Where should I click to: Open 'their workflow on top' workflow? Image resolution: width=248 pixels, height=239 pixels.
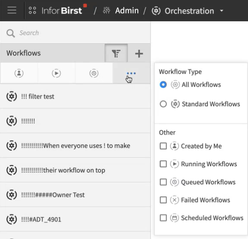[x=75, y=170]
